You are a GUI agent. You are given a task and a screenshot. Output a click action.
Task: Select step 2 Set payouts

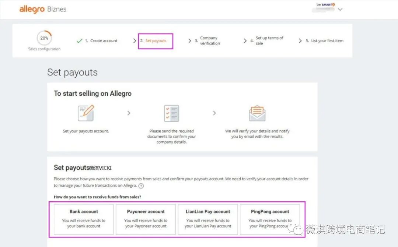[x=153, y=40]
